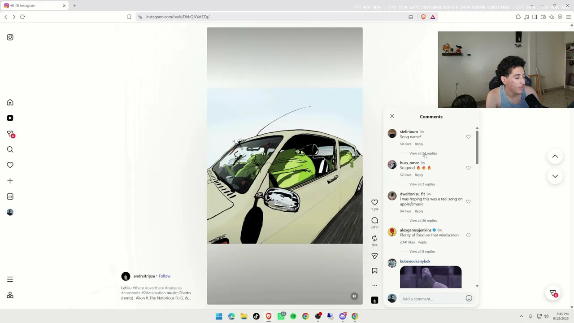Open the reel's audio thumbnail

pyautogui.click(x=374, y=300)
